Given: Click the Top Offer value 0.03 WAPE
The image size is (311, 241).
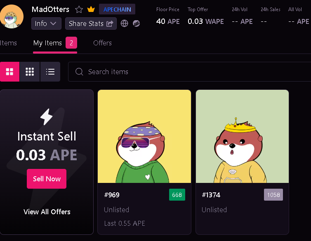Looking at the screenshot, I should [206, 21].
